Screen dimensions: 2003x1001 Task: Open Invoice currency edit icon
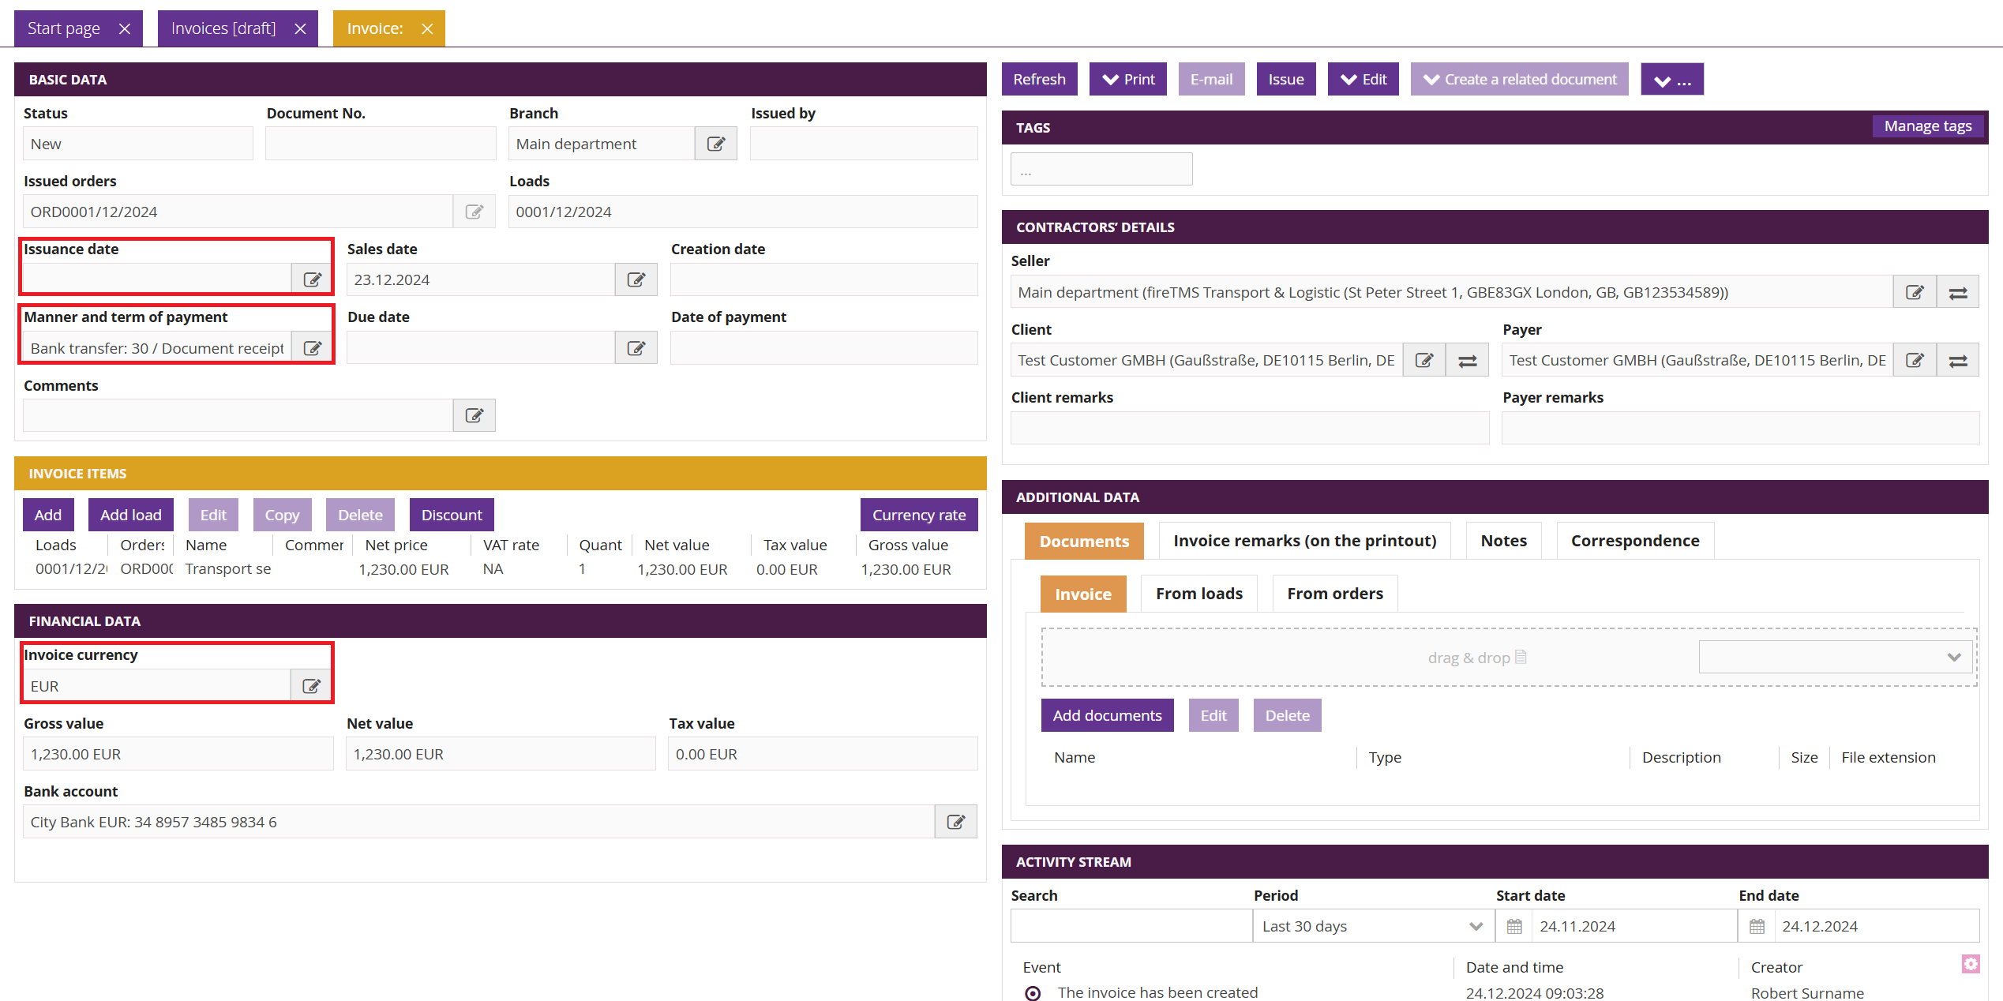coord(311,685)
